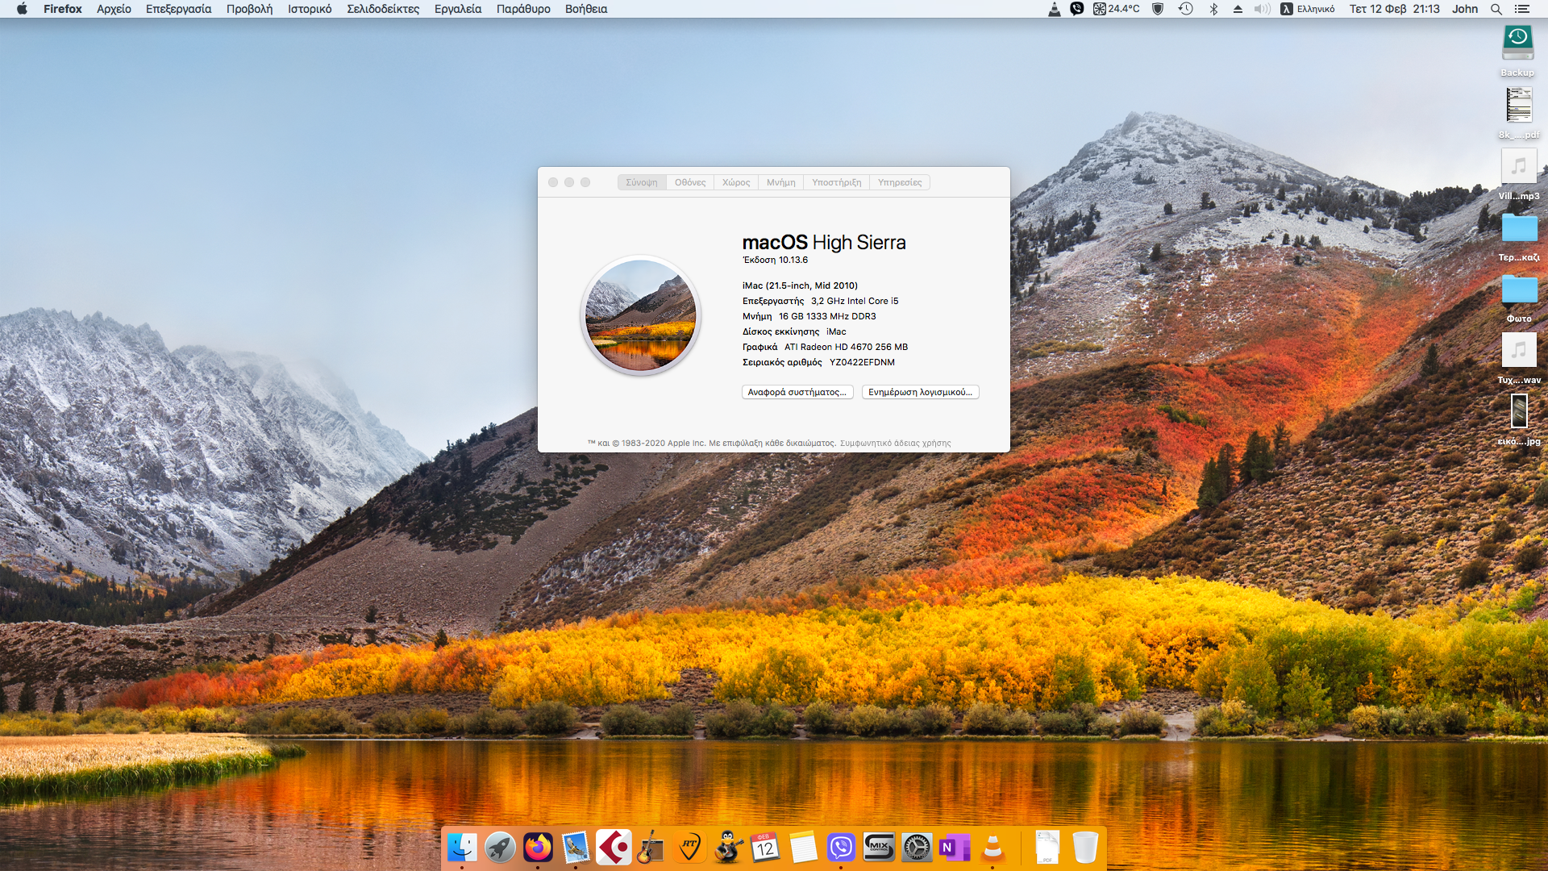Switch to the Χώρος tab
This screenshot has width=1548, height=871.
[736, 182]
